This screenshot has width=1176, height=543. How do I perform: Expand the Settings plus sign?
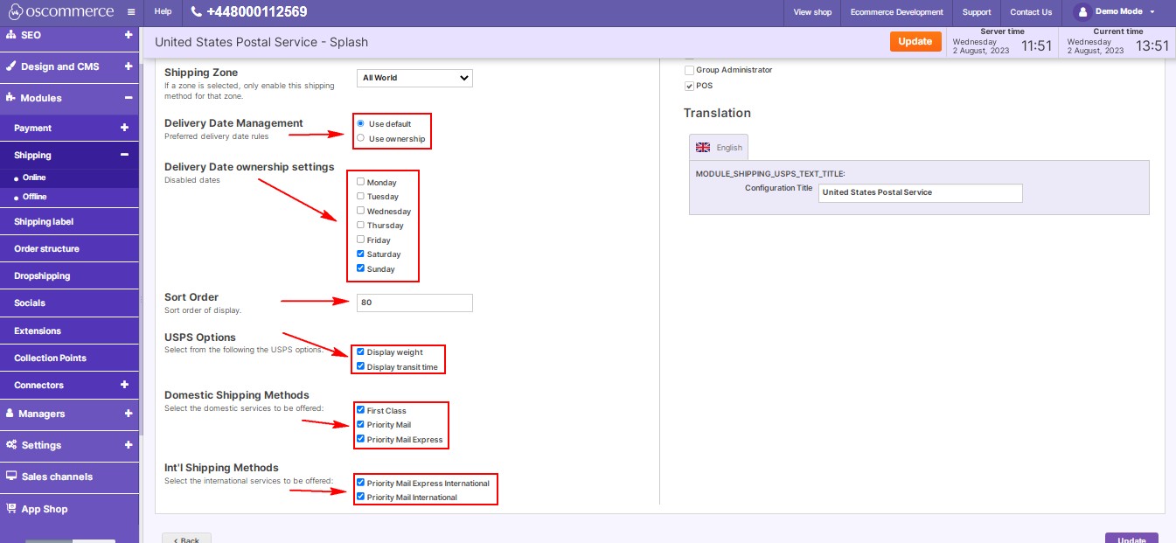[129, 445]
